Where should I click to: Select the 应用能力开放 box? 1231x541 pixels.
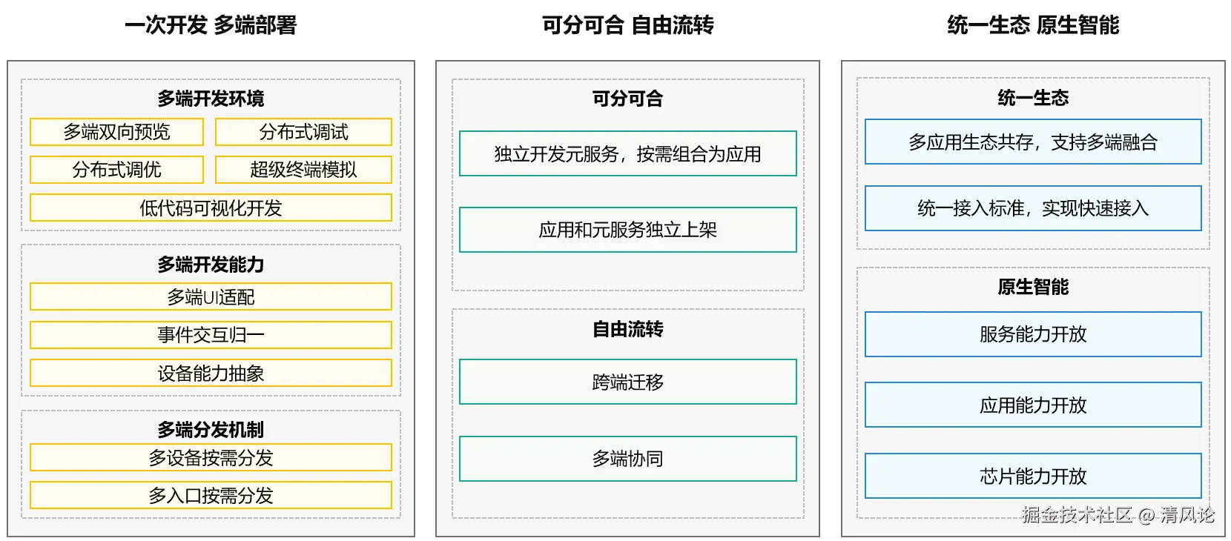click(x=1033, y=405)
